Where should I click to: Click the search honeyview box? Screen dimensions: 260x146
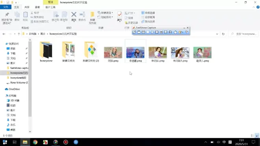click(x=243, y=34)
